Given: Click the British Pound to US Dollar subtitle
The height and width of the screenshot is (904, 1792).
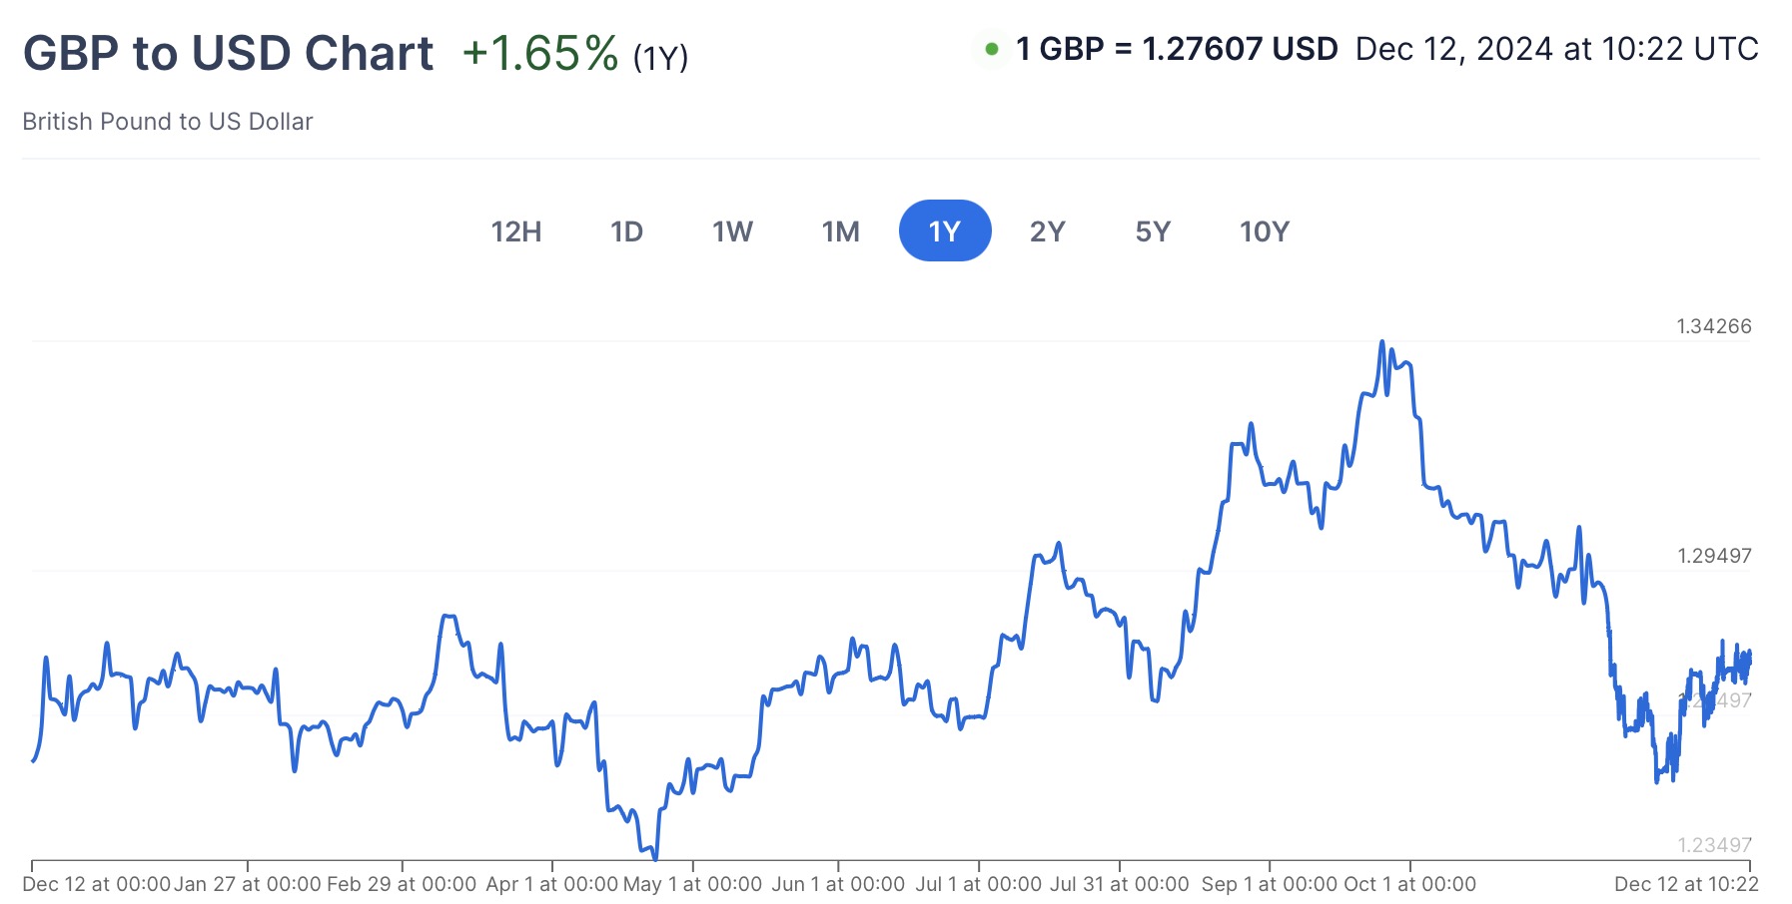Looking at the screenshot, I should [x=168, y=122].
